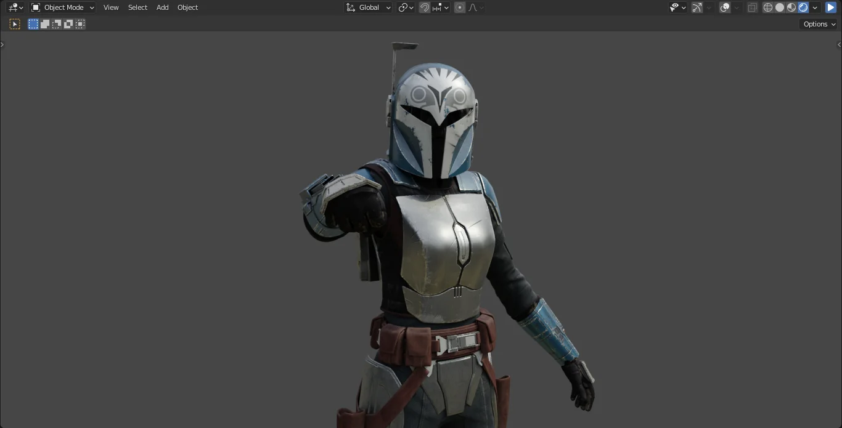The height and width of the screenshot is (428, 842).
Task: Expand the Options panel
Action: 817,24
